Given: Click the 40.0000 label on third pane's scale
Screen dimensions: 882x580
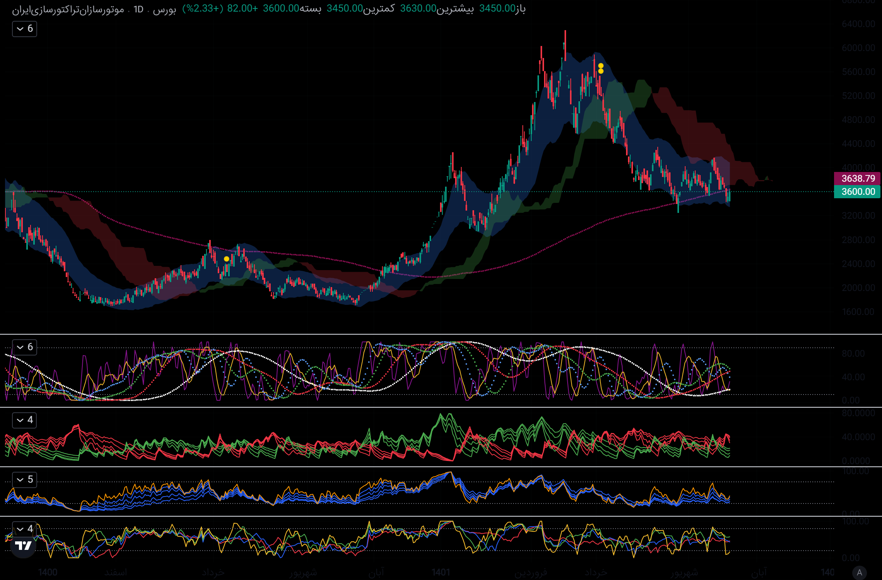Looking at the screenshot, I should click(858, 437).
